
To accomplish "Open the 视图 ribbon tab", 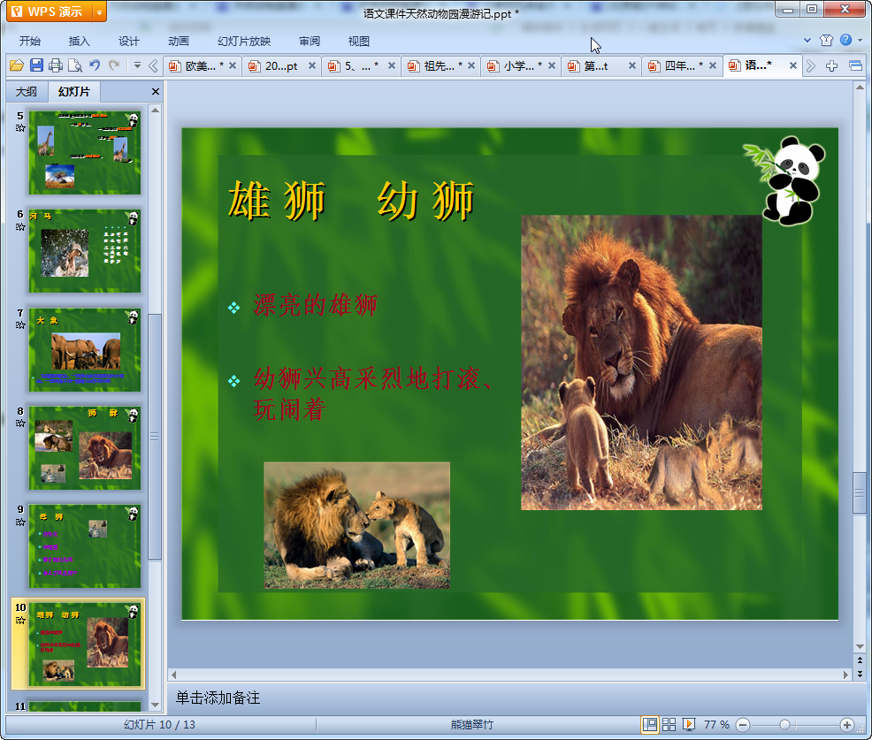I will tap(359, 42).
